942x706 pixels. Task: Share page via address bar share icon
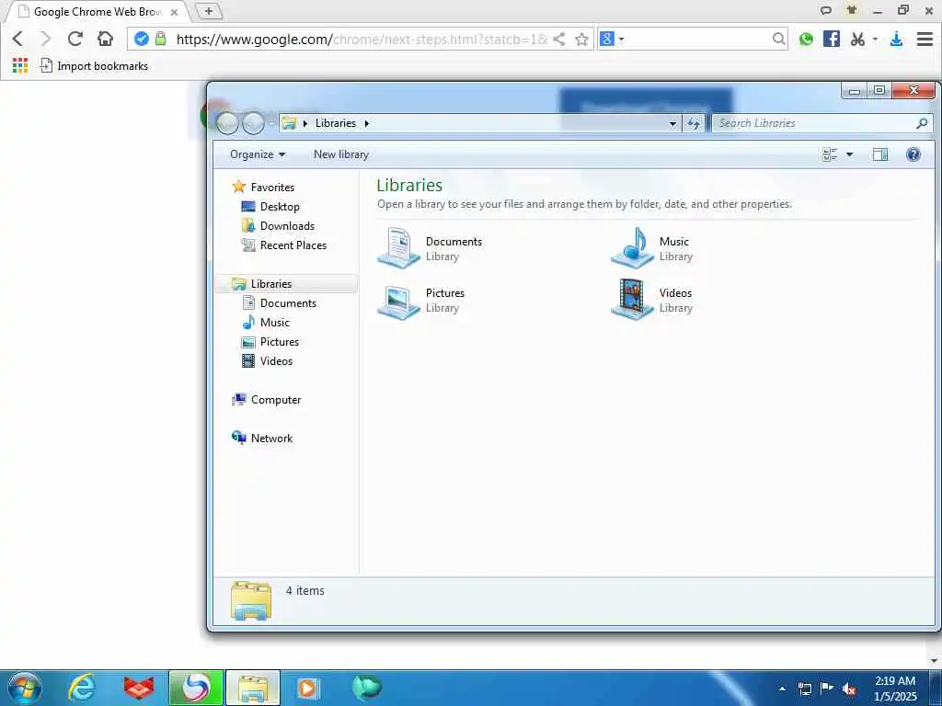coord(558,39)
